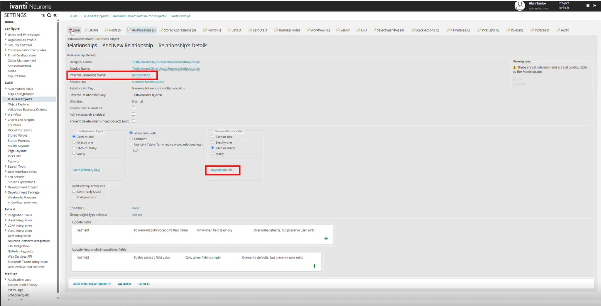
Task: Expand the Charts and Graphs tree node
Action: pos(6,120)
